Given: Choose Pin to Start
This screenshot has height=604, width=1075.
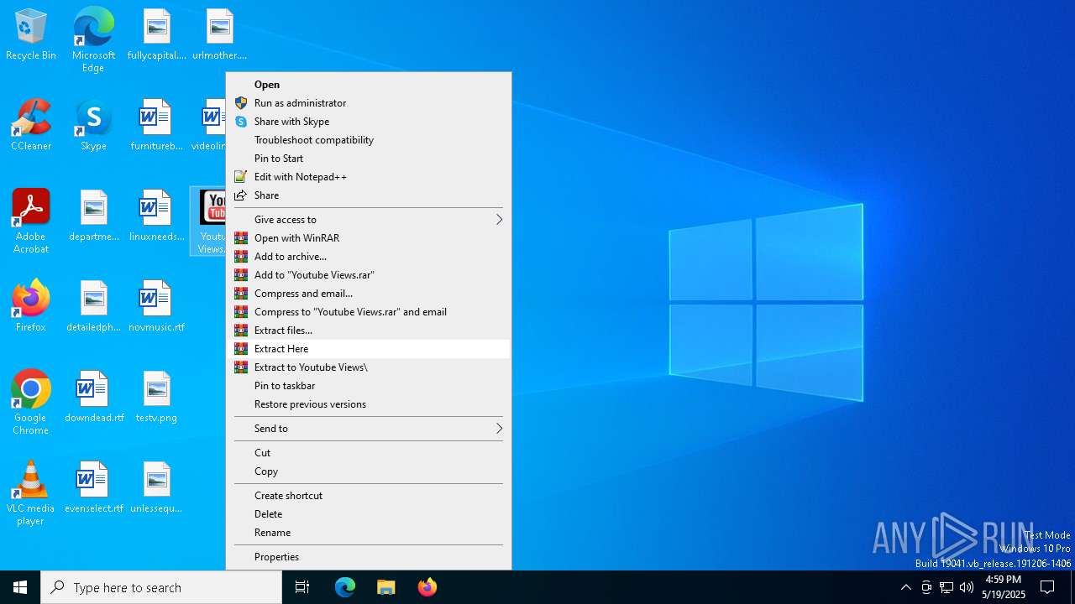Looking at the screenshot, I should [369, 159].
